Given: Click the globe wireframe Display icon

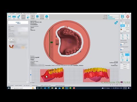Looking at the screenshot, I should coord(122,60).
